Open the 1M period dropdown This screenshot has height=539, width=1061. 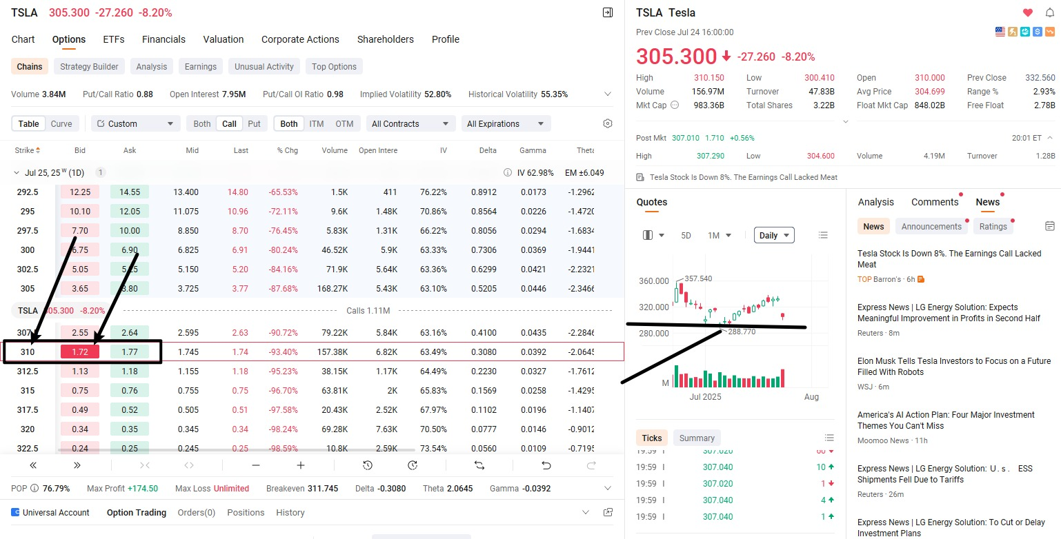[720, 235]
